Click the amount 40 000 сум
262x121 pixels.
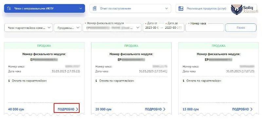coord(16,109)
